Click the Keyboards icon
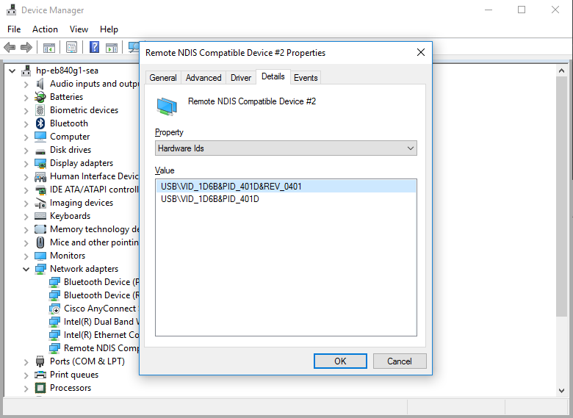The height and width of the screenshot is (418, 573). [40, 216]
